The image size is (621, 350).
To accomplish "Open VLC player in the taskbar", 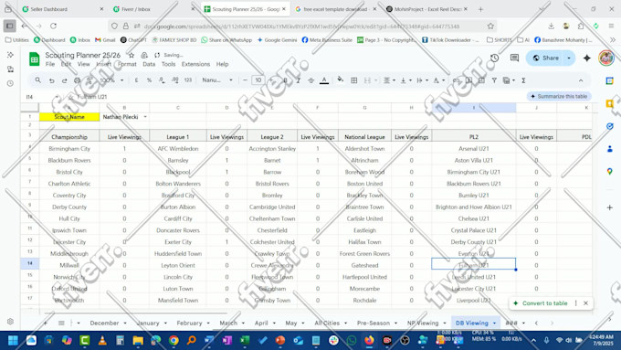I will coord(102,340).
